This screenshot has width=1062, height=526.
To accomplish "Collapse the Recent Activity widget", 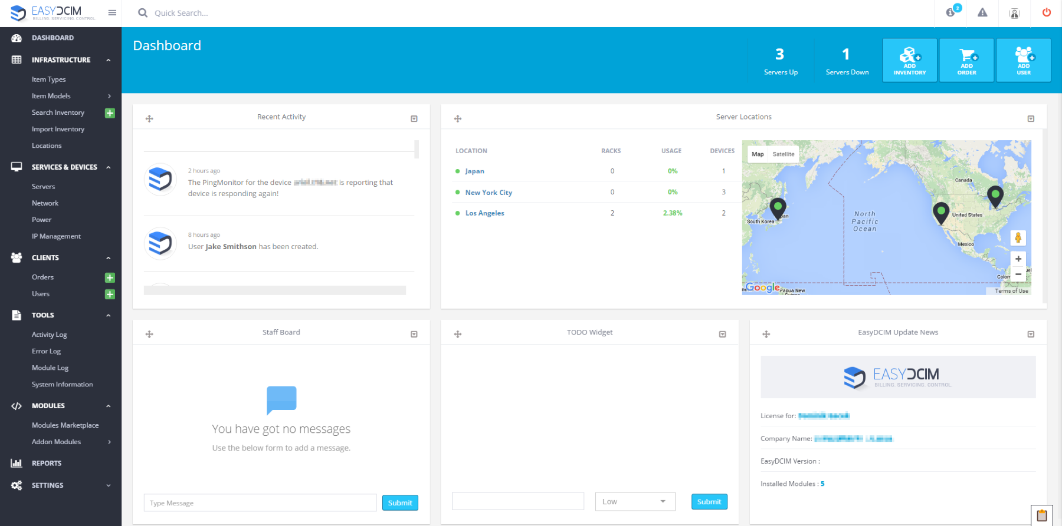I will (x=414, y=119).
